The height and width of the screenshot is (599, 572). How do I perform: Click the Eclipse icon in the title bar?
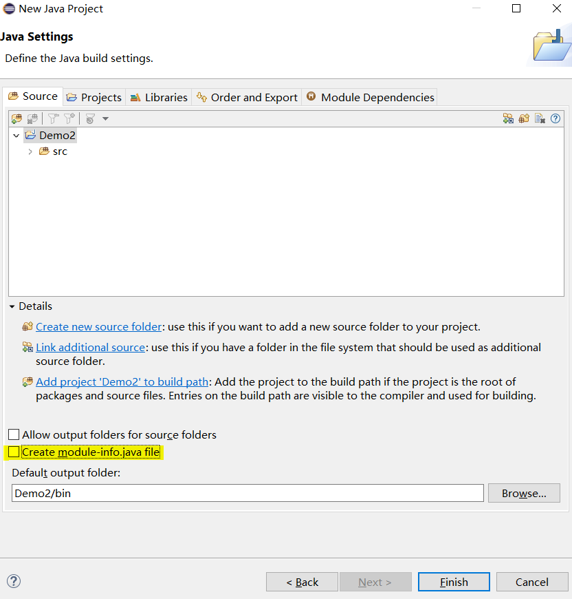pyautogui.click(x=9, y=8)
